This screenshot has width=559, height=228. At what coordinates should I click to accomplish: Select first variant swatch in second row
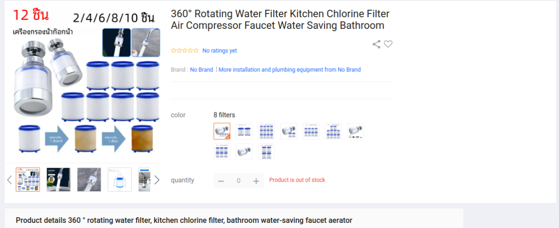[222, 152]
